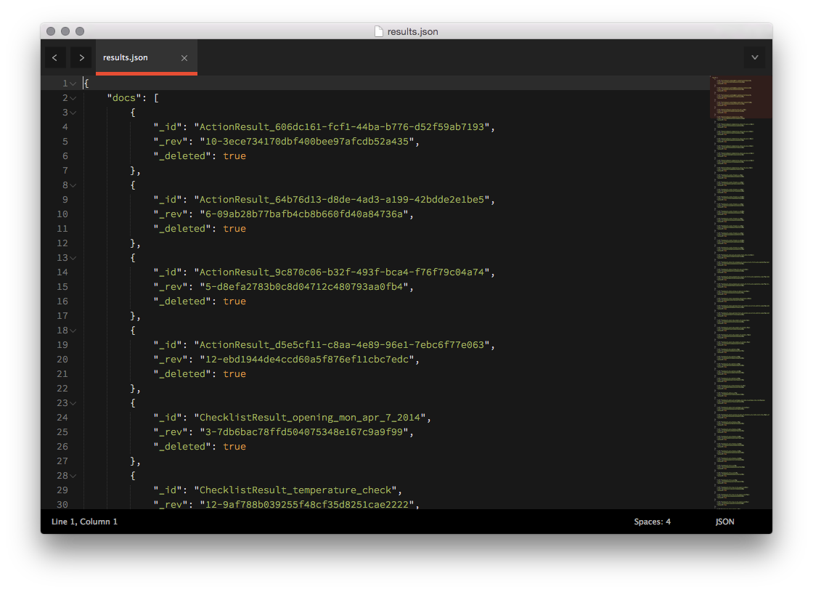Collapse the object fold arrow on line 3
This screenshot has height=592, width=813.
click(x=73, y=112)
